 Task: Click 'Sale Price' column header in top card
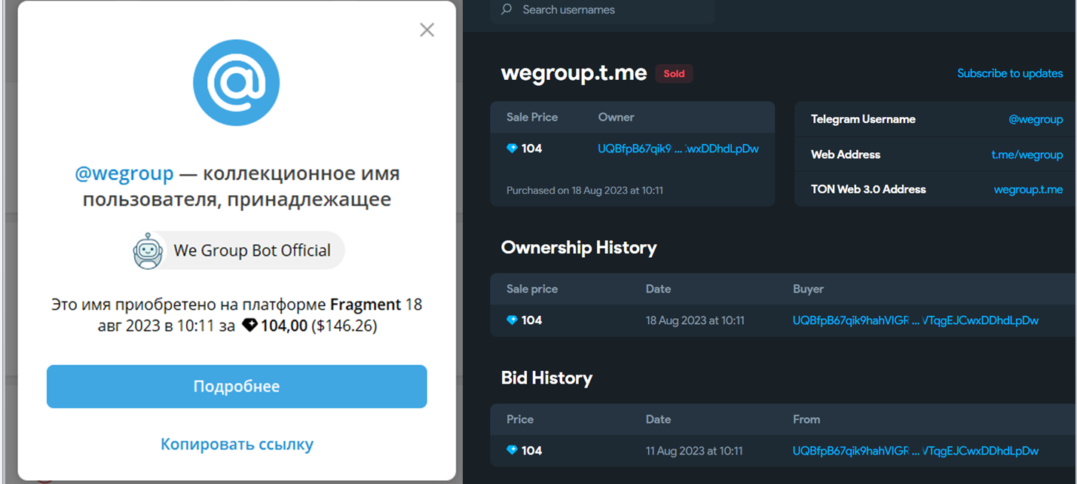532,117
